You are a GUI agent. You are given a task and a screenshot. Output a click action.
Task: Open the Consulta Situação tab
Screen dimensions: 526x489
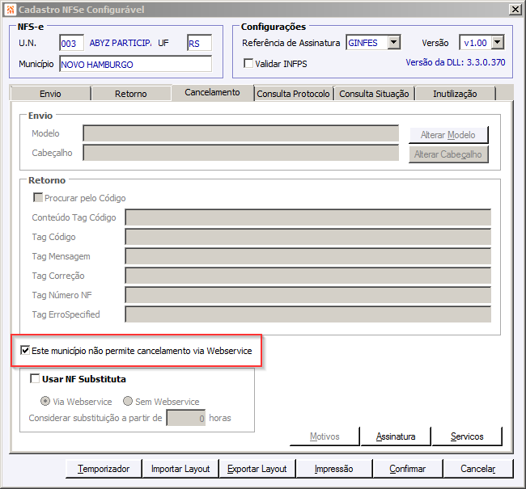[374, 94]
